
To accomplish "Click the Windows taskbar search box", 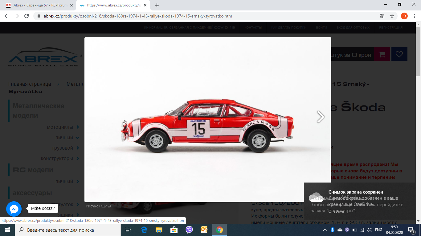I will [68, 230].
